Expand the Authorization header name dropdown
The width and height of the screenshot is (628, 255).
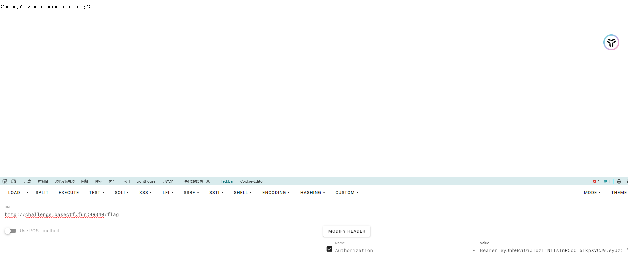(474, 250)
